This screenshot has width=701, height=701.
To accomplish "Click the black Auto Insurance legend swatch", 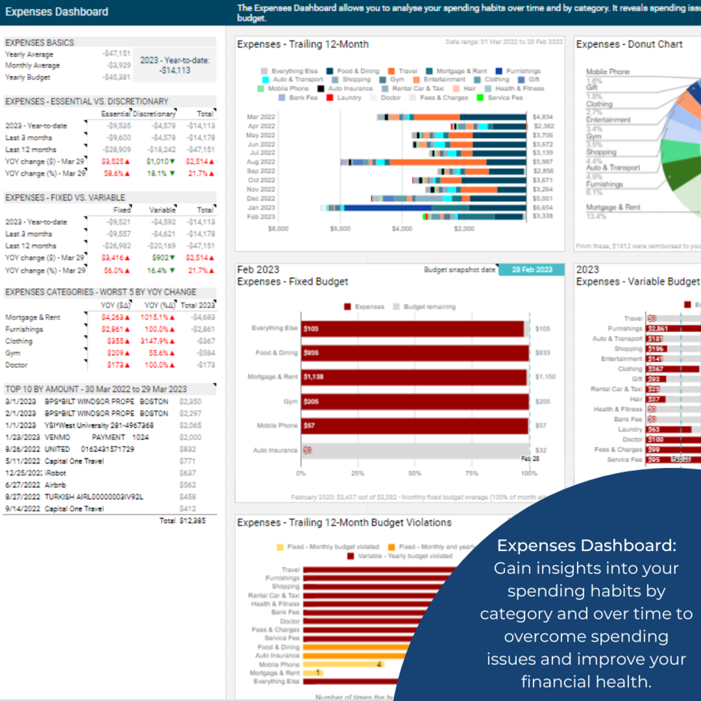I will pos(321,89).
